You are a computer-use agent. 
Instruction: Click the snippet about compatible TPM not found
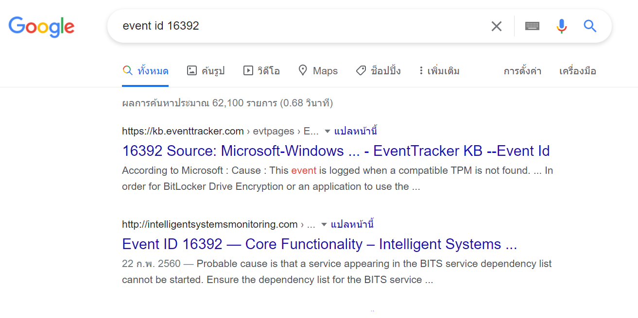point(337,179)
